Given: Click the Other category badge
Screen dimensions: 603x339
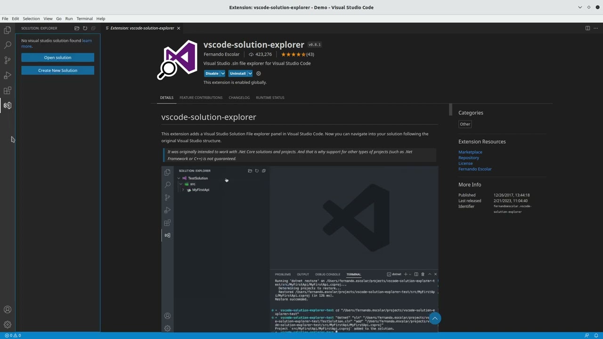Looking at the screenshot, I should point(465,124).
